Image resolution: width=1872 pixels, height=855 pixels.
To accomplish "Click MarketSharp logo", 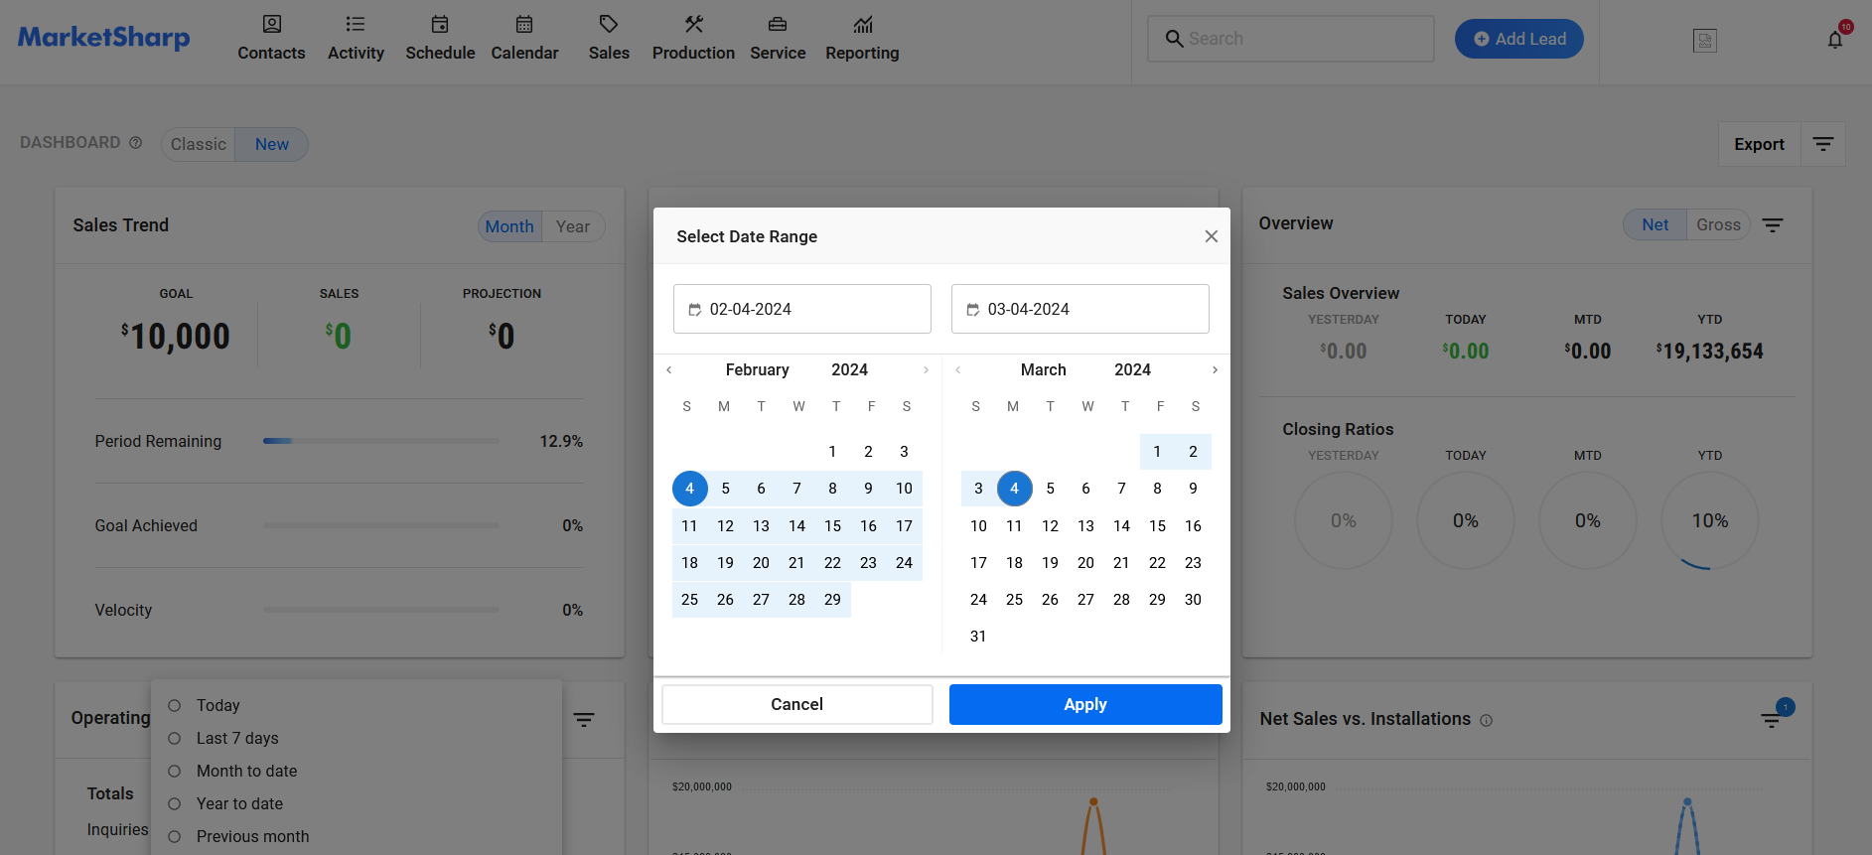I will [104, 38].
